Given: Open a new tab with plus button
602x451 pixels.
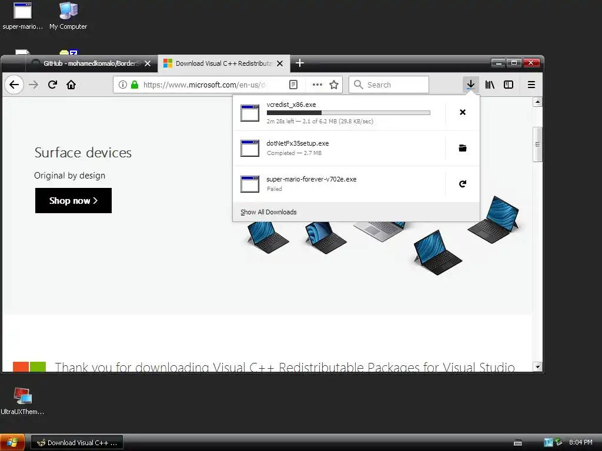Looking at the screenshot, I should (x=300, y=63).
